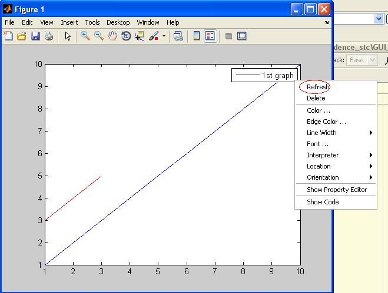
Task: Activate the Pan hand tool
Action: [x=112, y=36]
